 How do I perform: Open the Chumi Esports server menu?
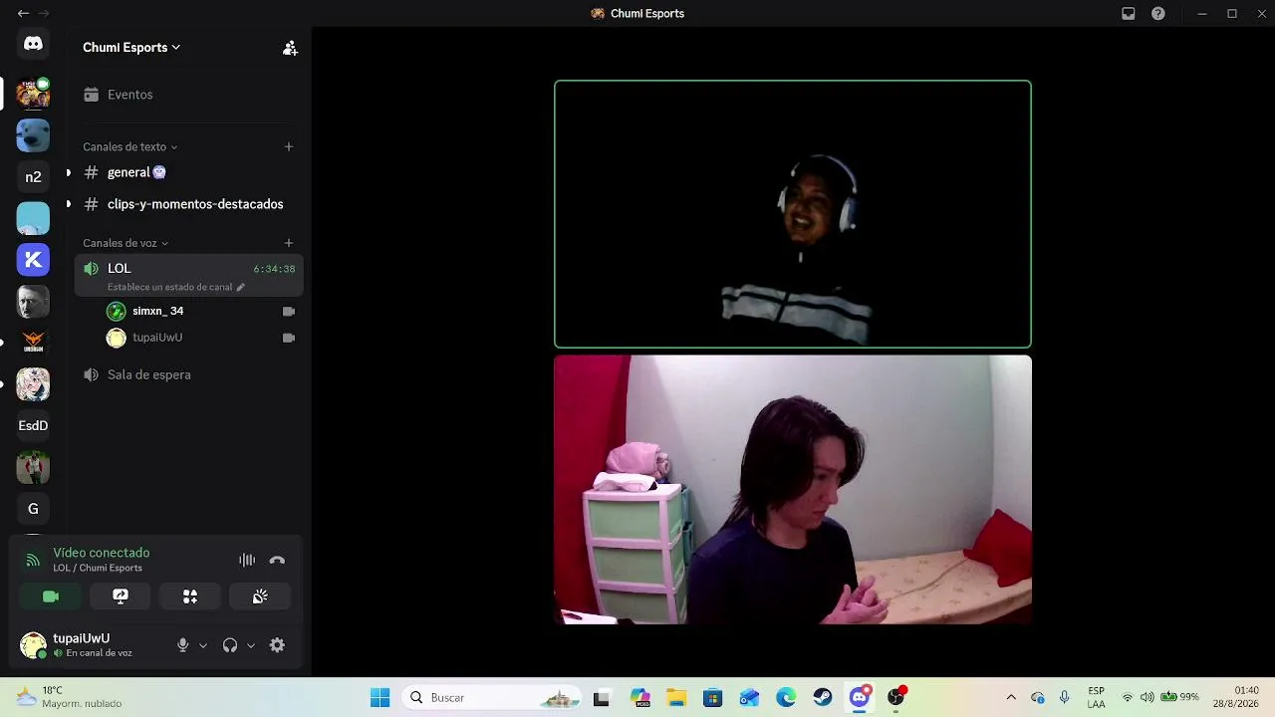[131, 47]
